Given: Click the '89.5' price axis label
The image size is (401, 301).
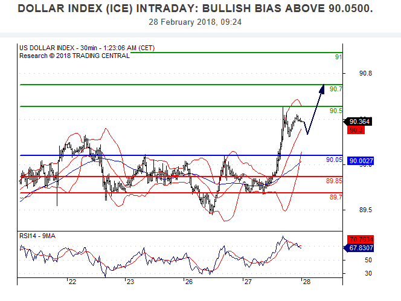Looking at the screenshot, I should [365, 210].
